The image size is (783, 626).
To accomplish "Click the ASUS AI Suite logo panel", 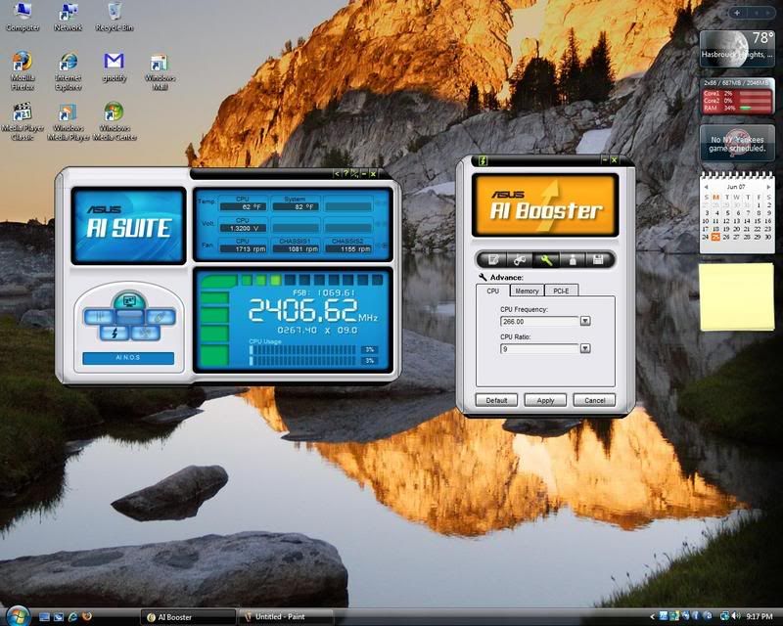I will 129,226.
